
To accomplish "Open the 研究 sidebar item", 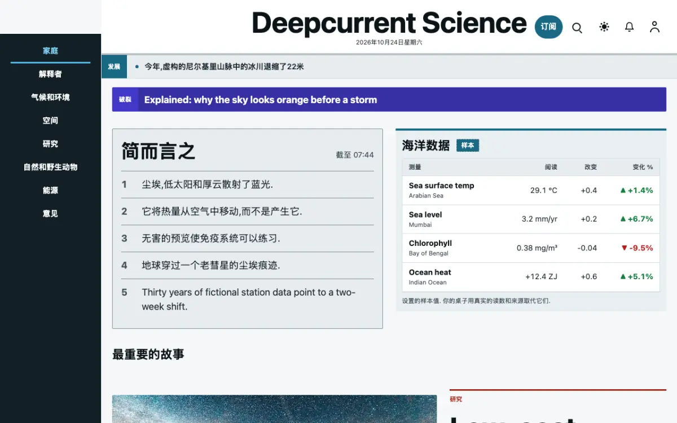I will [50, 144].
